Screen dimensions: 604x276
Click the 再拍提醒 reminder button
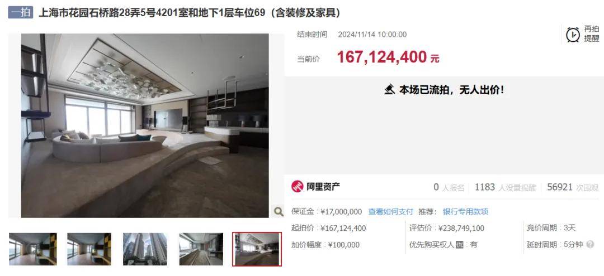[x=582, y=34]
